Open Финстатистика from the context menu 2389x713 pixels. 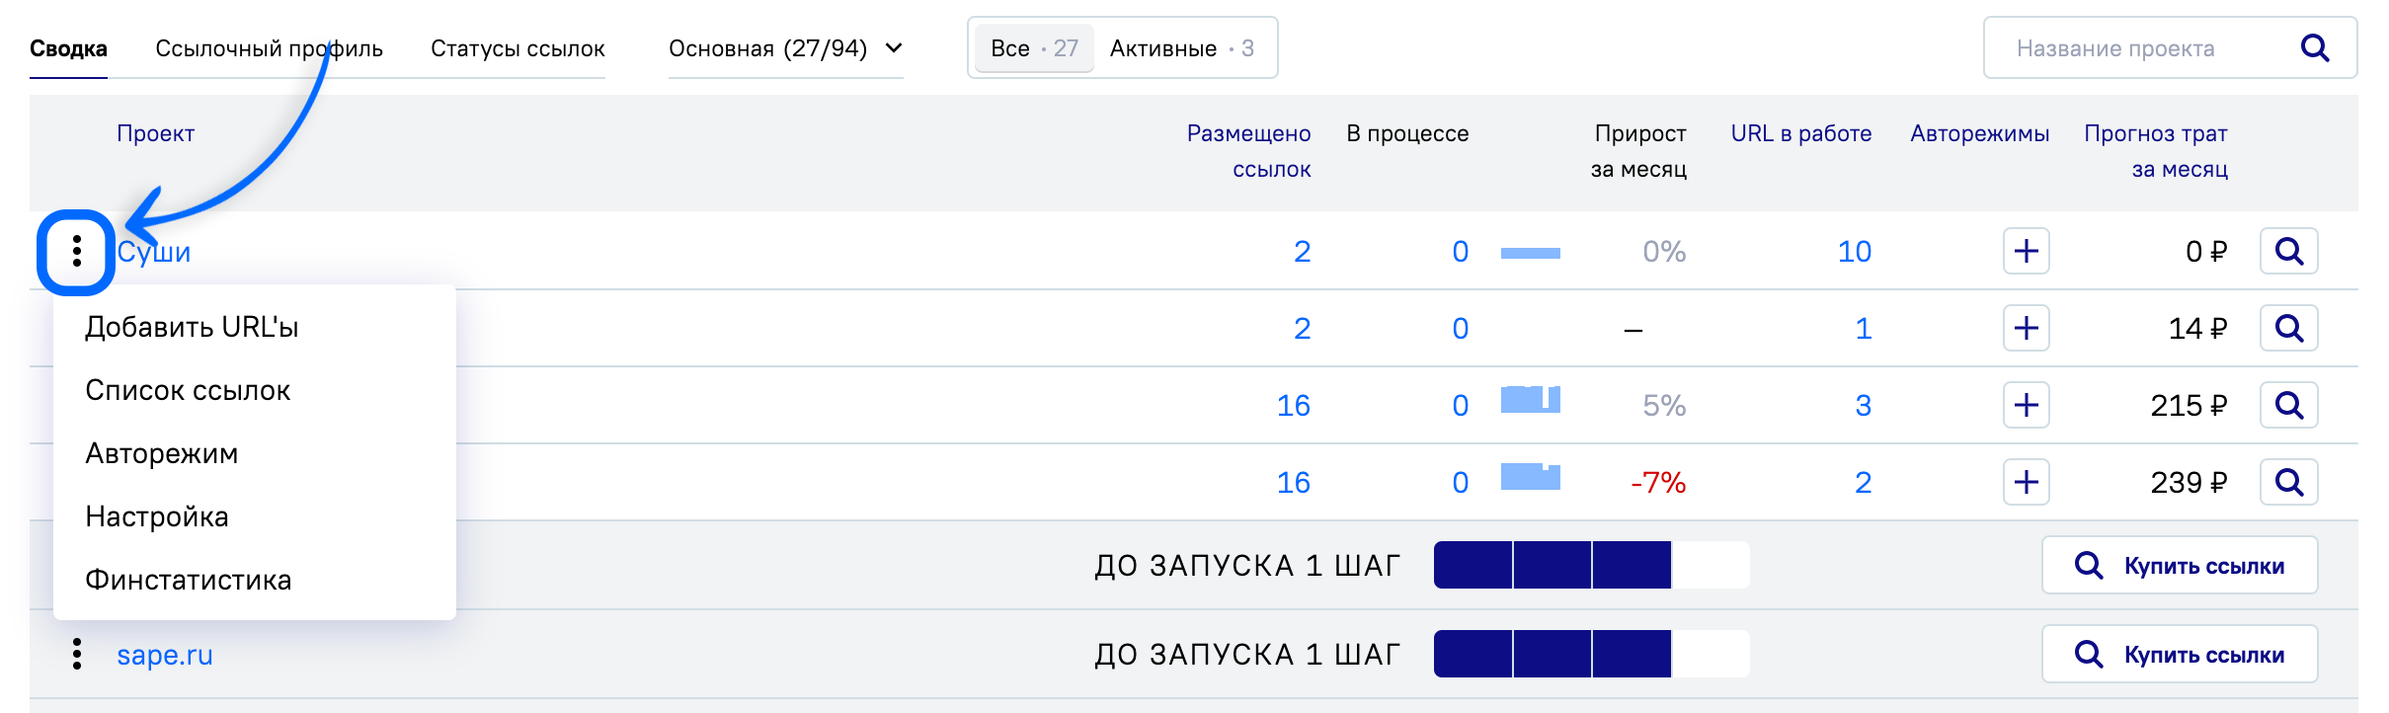189,580
